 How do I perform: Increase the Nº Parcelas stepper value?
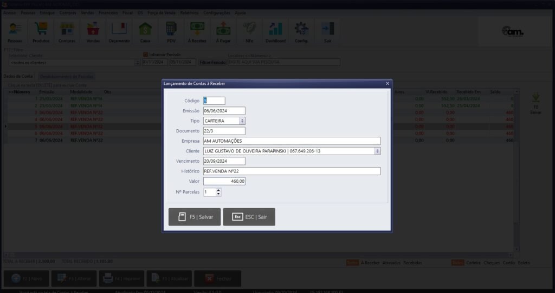click(x=218, y=190)
